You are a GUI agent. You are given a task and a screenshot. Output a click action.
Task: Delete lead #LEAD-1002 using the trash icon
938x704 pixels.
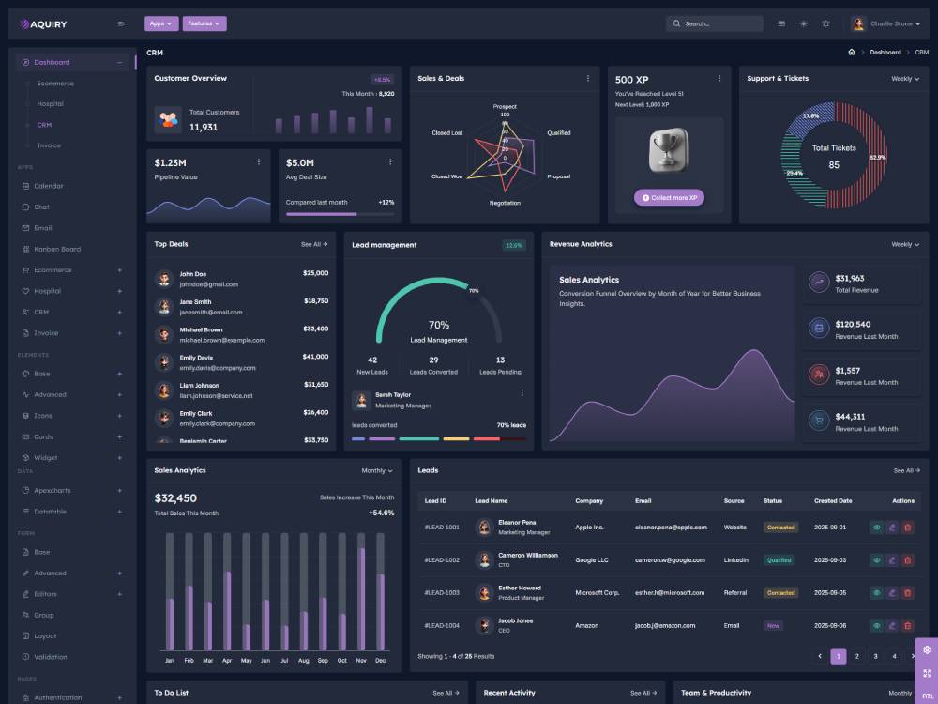point(907,560)
